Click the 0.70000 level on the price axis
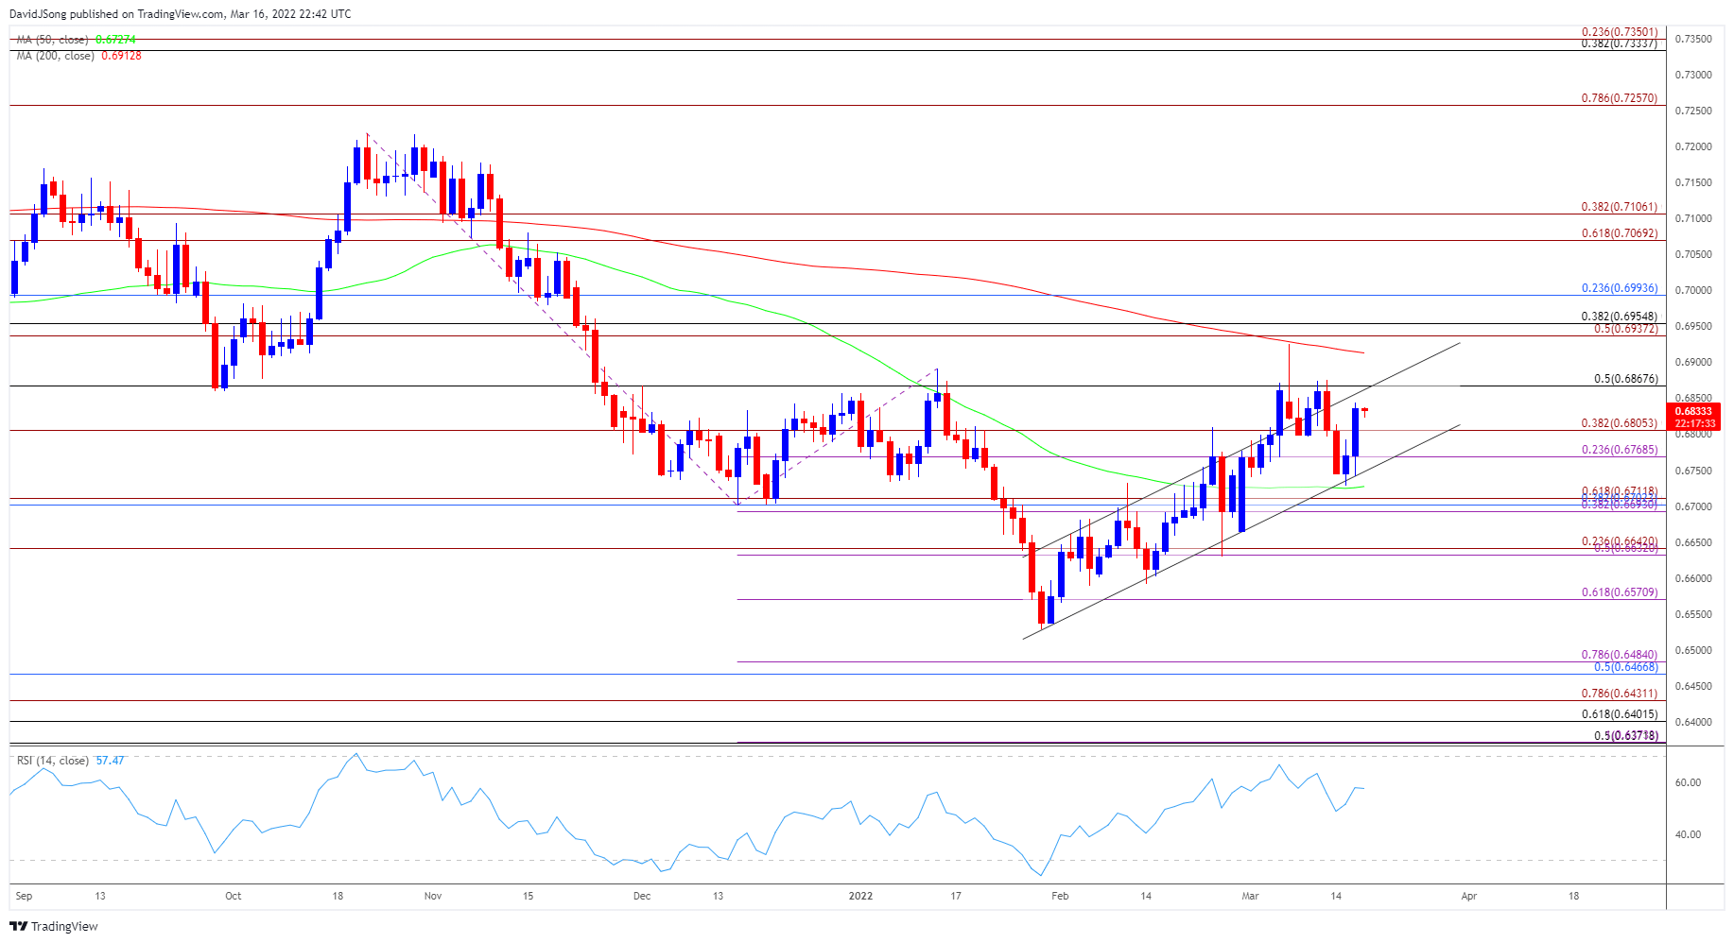 pyautogui.click(x=1692, y=290)
